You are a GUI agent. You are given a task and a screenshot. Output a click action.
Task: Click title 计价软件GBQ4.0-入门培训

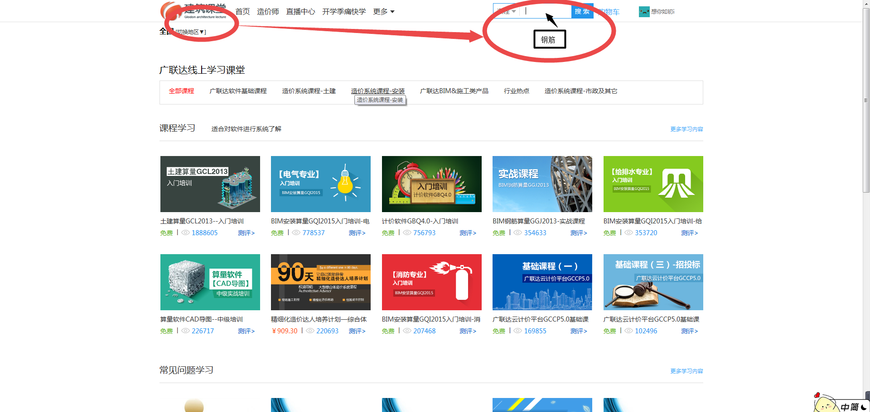pos(420,221)
